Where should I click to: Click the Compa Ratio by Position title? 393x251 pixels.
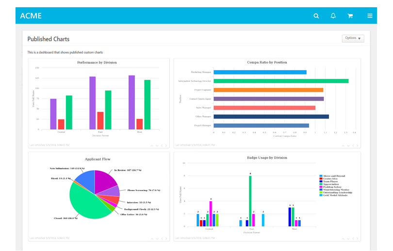coord(267,62)
